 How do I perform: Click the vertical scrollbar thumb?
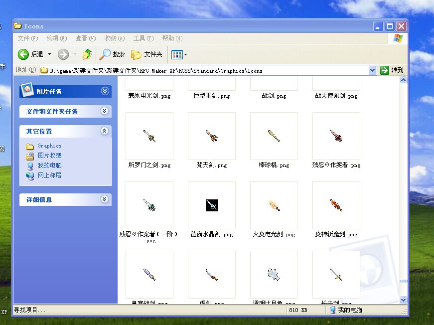coord(403,281)
